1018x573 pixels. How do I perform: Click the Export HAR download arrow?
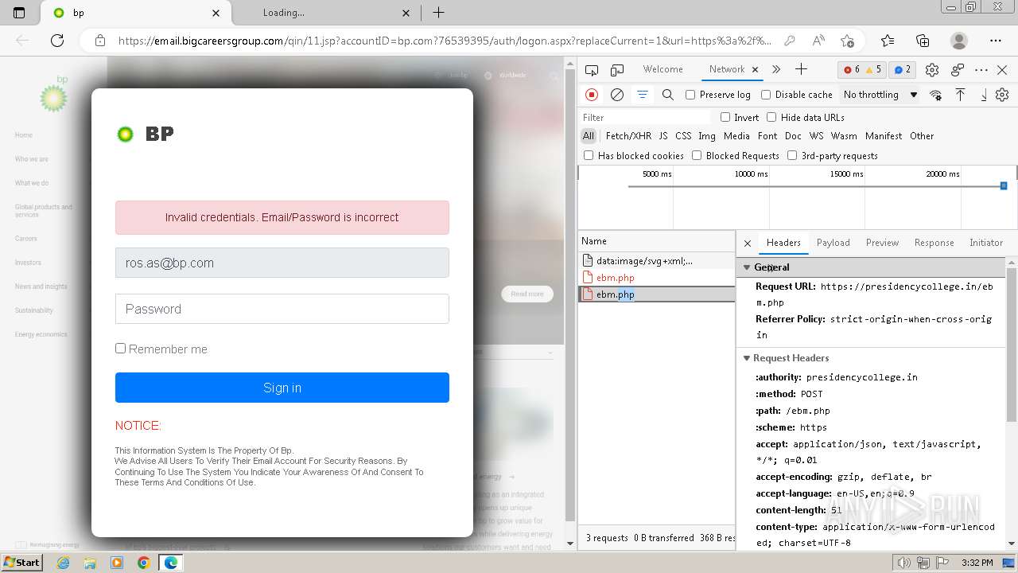point(983,95)
